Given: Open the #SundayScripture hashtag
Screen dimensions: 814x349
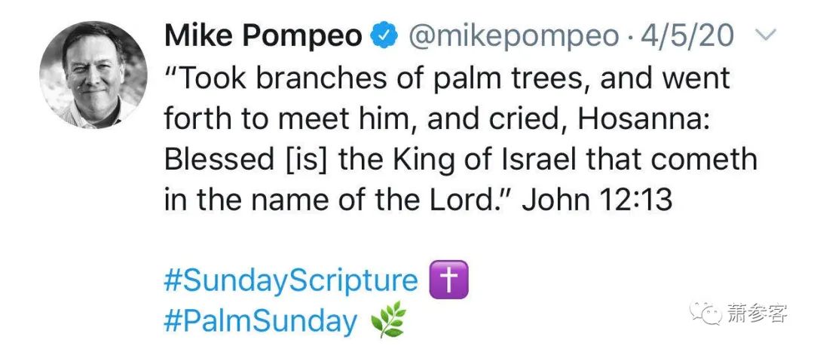Looking at the screenshot, I should point(291,281).
